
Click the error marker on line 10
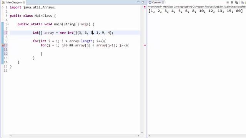point(3,45)
